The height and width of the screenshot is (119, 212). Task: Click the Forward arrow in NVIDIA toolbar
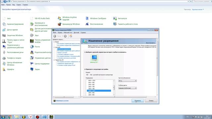pyautogui.click(x=65, y=36)
